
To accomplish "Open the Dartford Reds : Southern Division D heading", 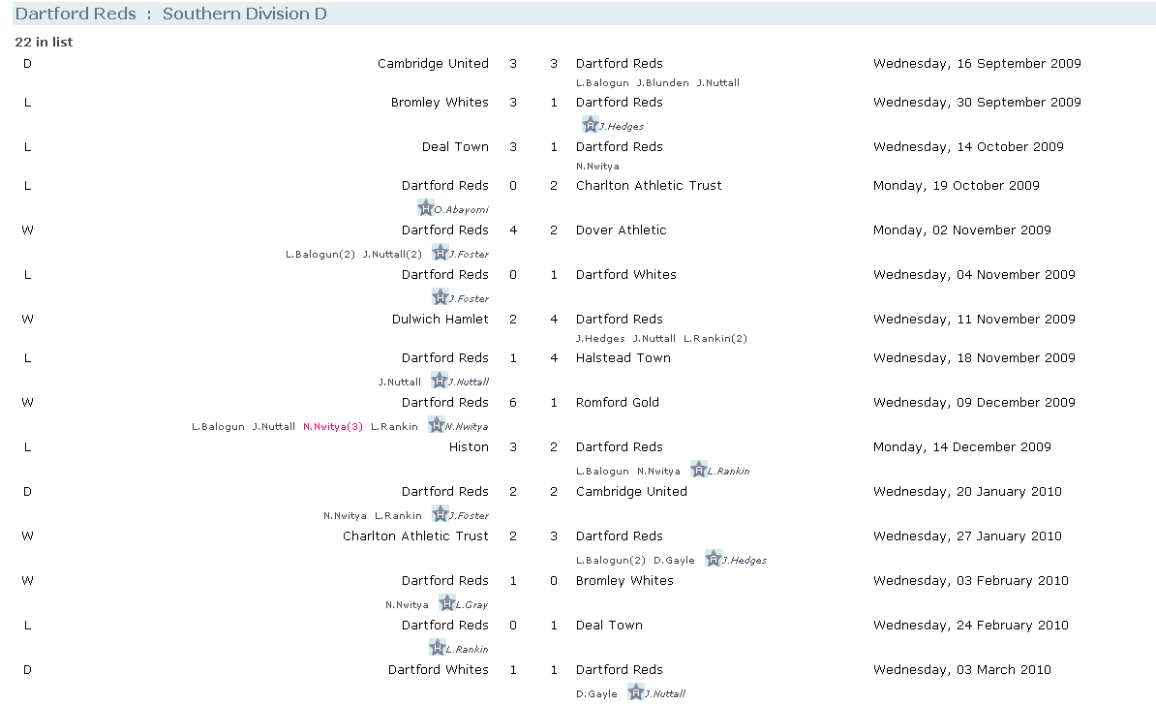I will pos(171,14).
